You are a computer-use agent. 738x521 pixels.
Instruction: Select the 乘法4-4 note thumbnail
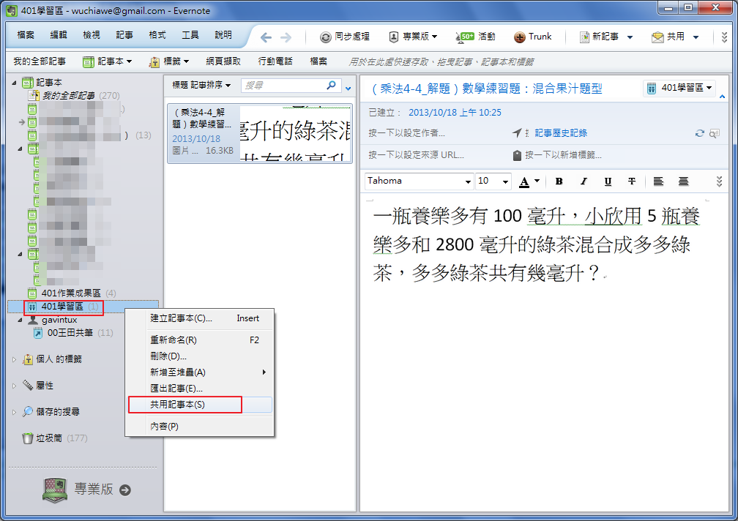[259, 132]
